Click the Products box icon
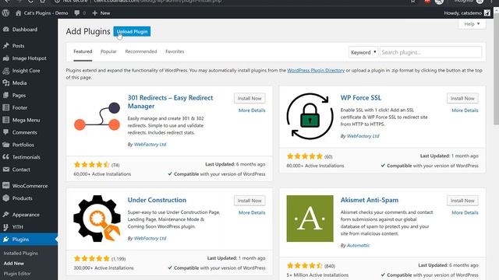Image resolution: width=499 pixels, height=280 pixels. 6,198
